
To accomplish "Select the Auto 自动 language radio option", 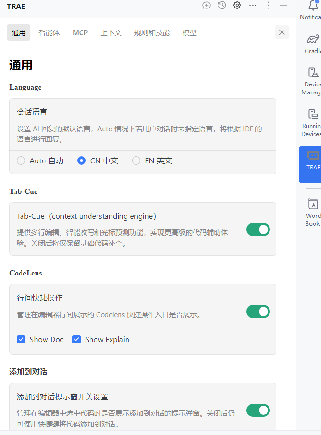I will [x=21, y=160].
